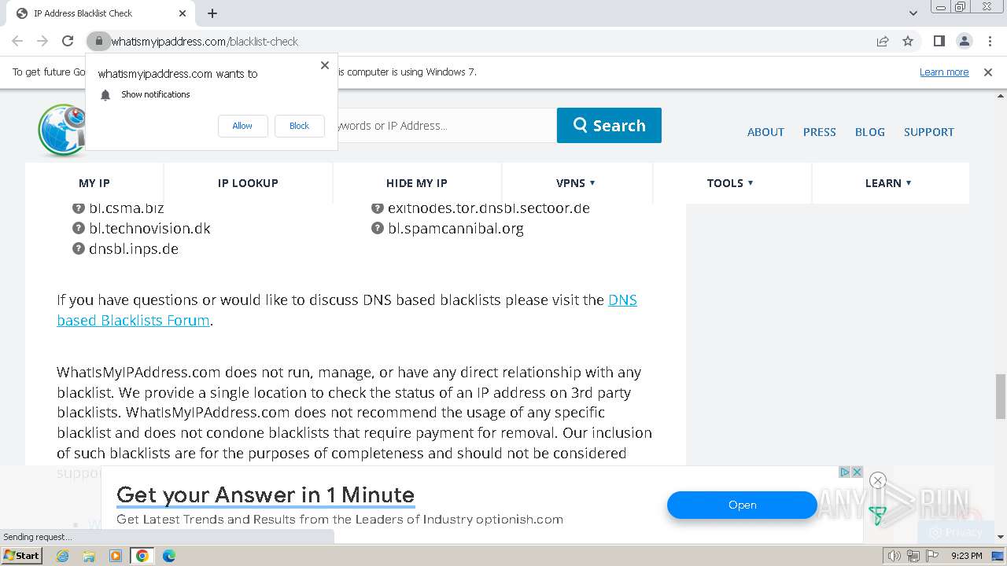This screenshot has height=566, width=1007.
Task: Click the Search button
Action: pyautogui.click(x=609, y=125)
